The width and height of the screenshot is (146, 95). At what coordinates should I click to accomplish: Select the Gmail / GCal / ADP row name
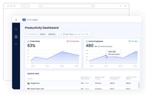(37, 89)
